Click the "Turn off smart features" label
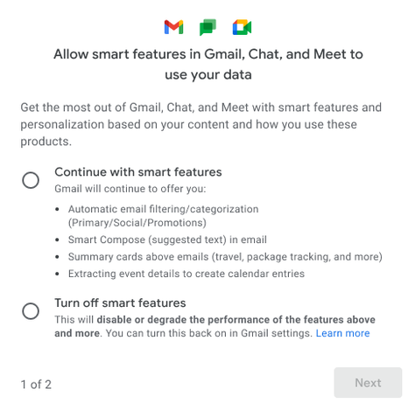 pyautogui.click(x=120, y=302)
